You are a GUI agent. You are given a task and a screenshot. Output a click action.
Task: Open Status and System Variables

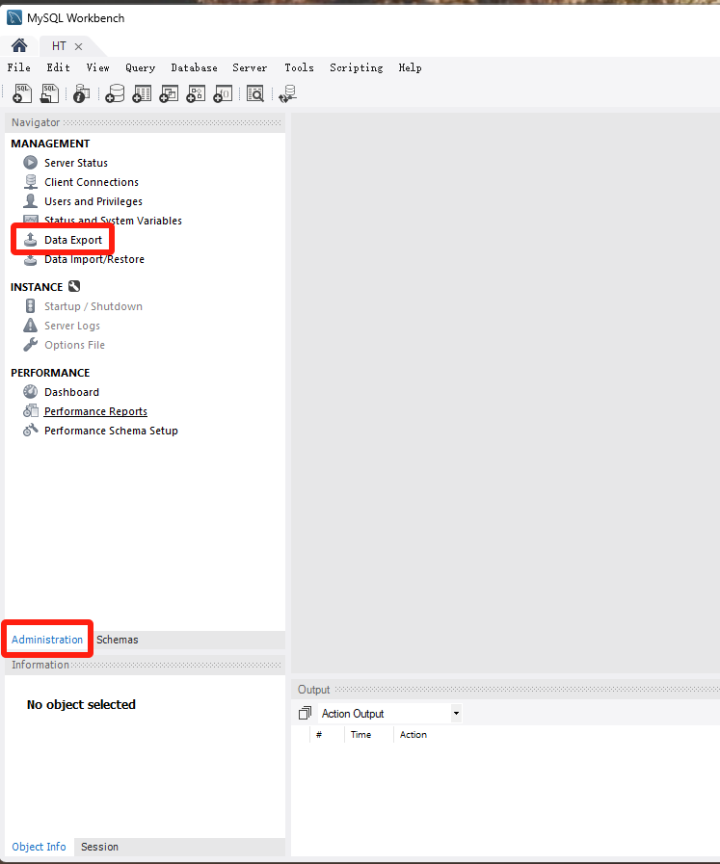point(113,221)
